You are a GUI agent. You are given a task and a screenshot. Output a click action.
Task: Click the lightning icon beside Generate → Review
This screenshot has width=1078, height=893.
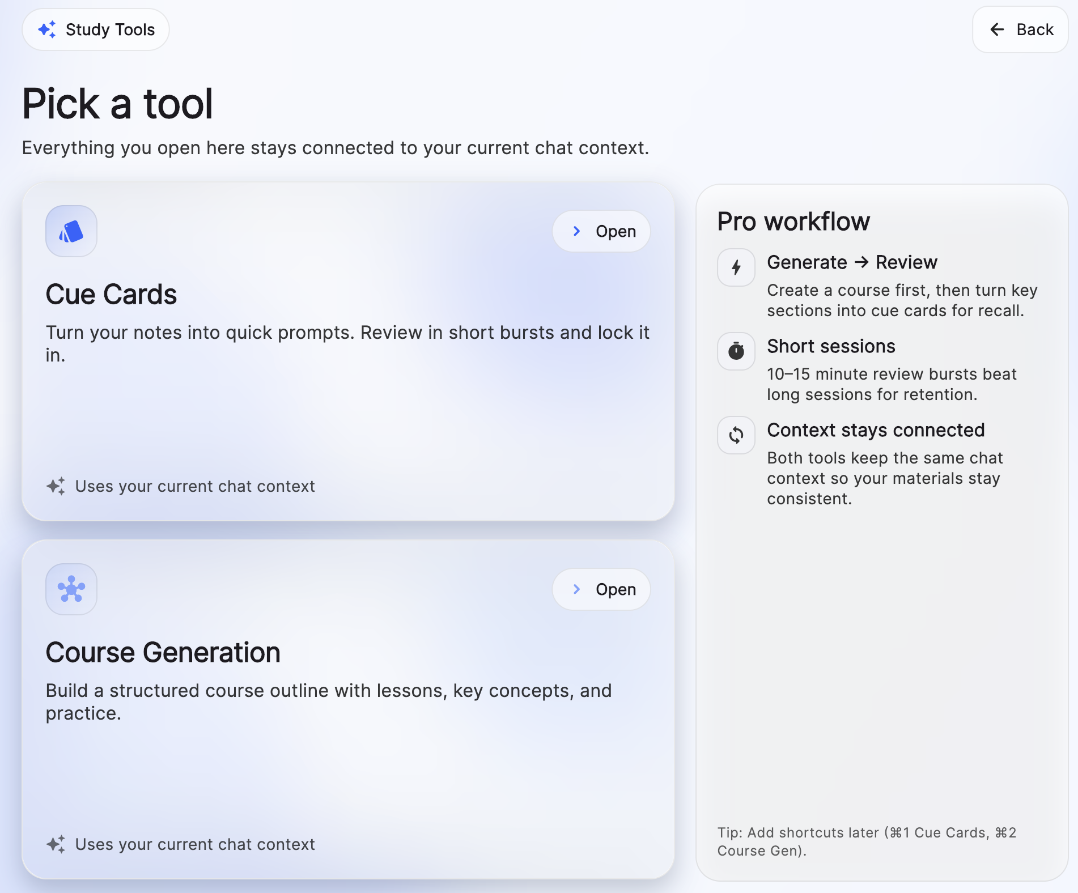coord(735,267)
